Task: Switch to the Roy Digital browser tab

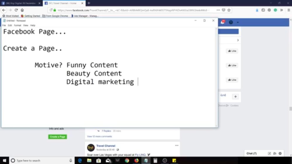Action: coord(21,3)
